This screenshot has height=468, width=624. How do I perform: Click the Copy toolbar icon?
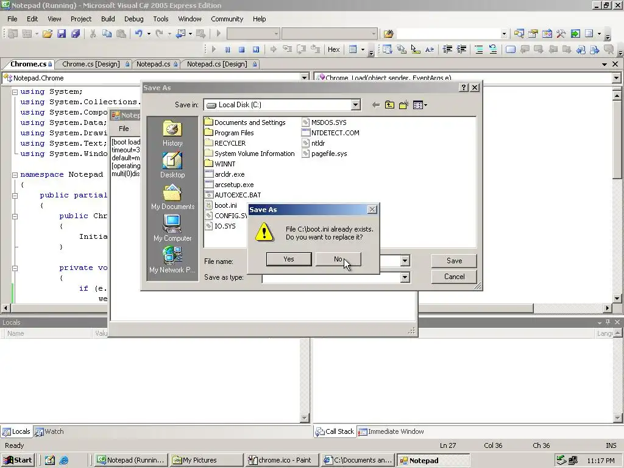(x=107, y=34)
